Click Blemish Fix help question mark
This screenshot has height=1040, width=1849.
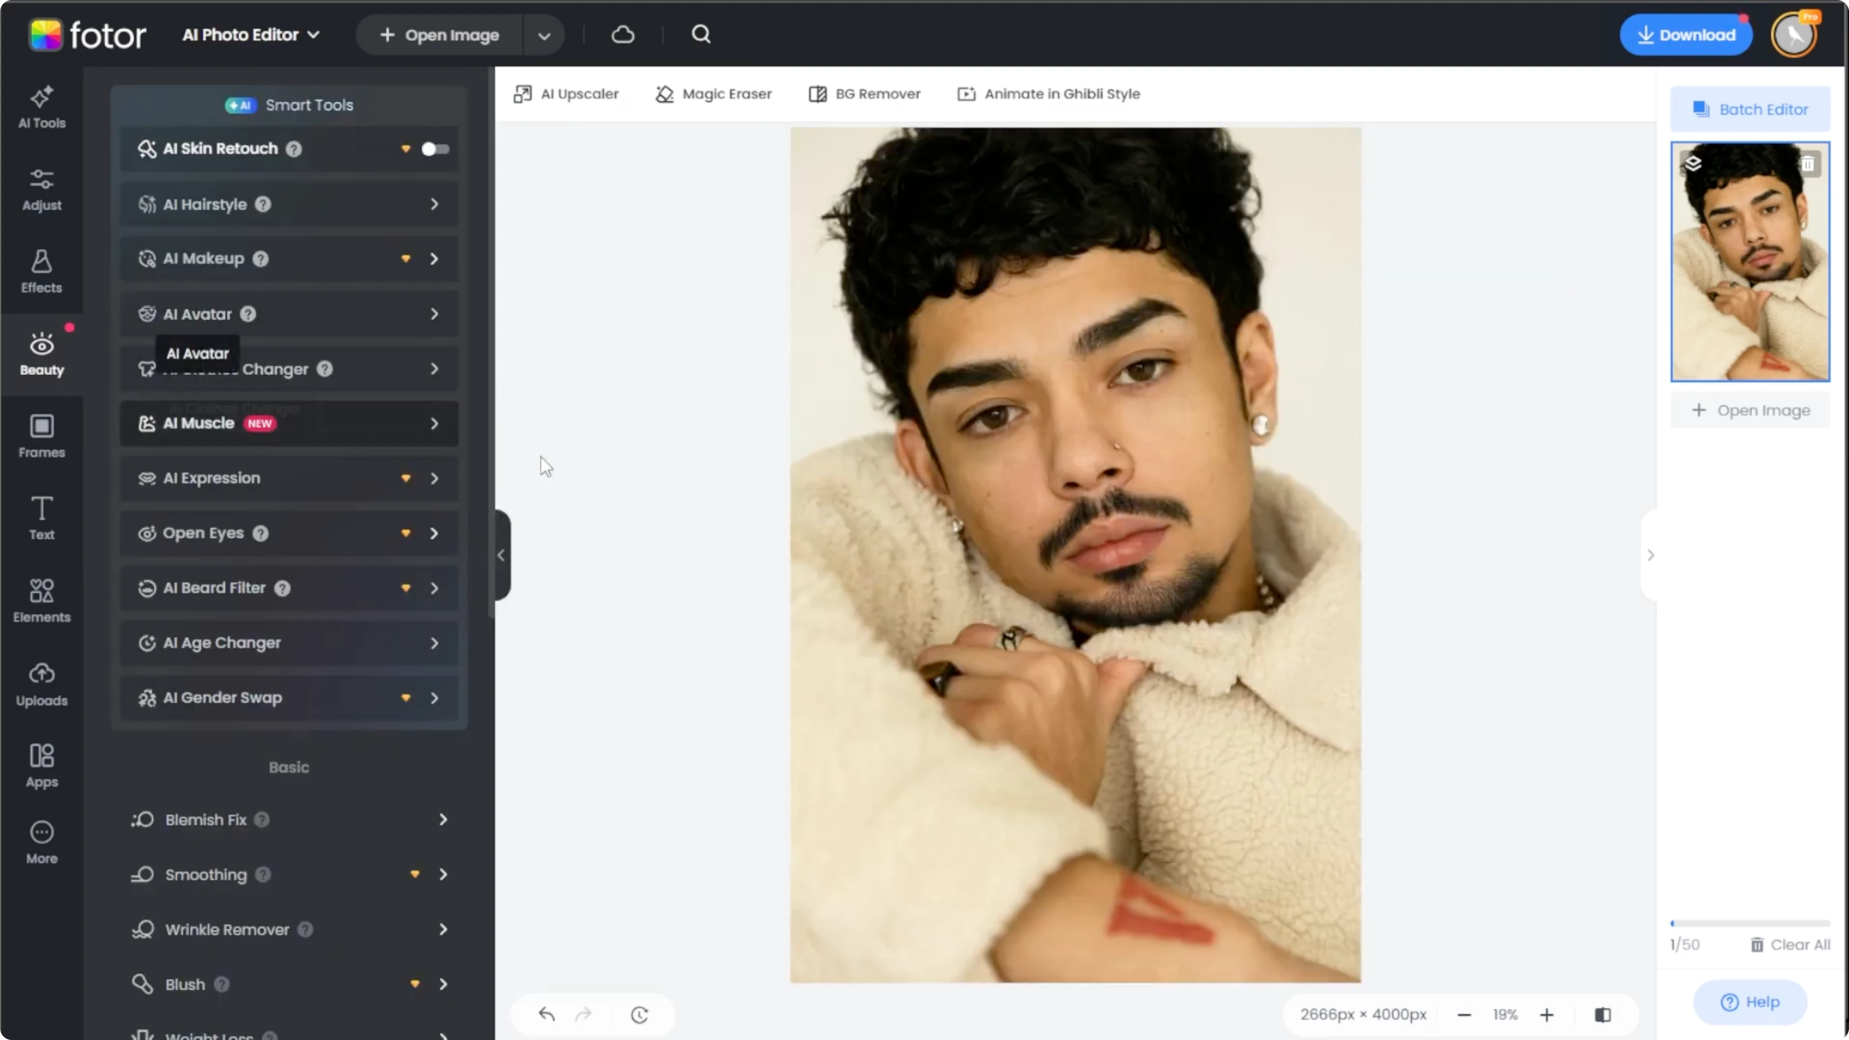point(262,819)
